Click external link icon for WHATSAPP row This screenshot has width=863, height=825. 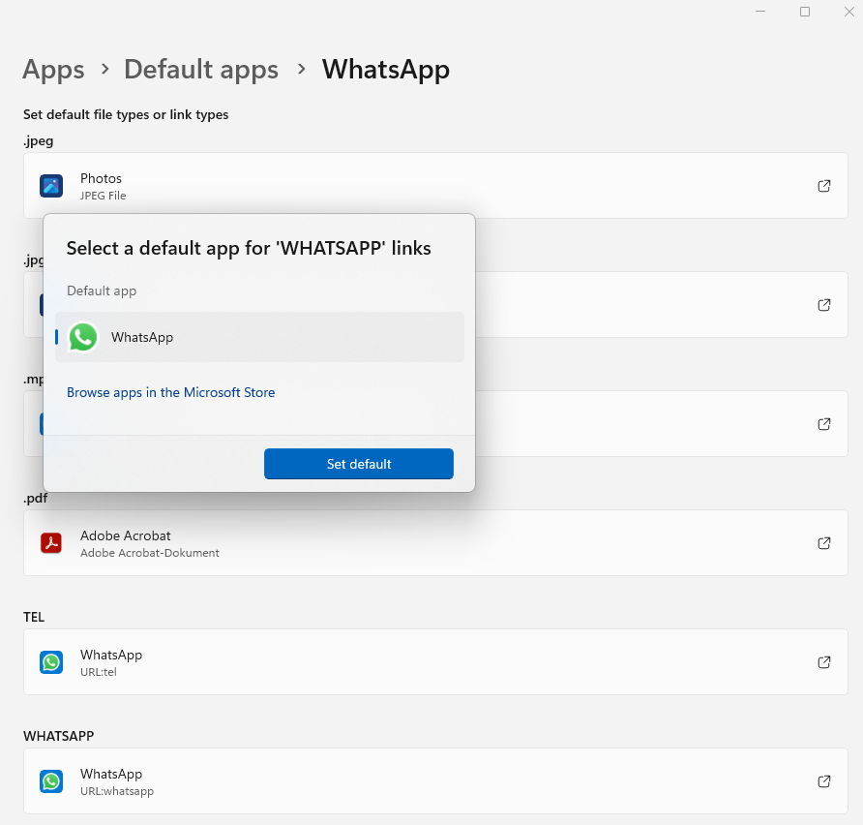[824, 780]
